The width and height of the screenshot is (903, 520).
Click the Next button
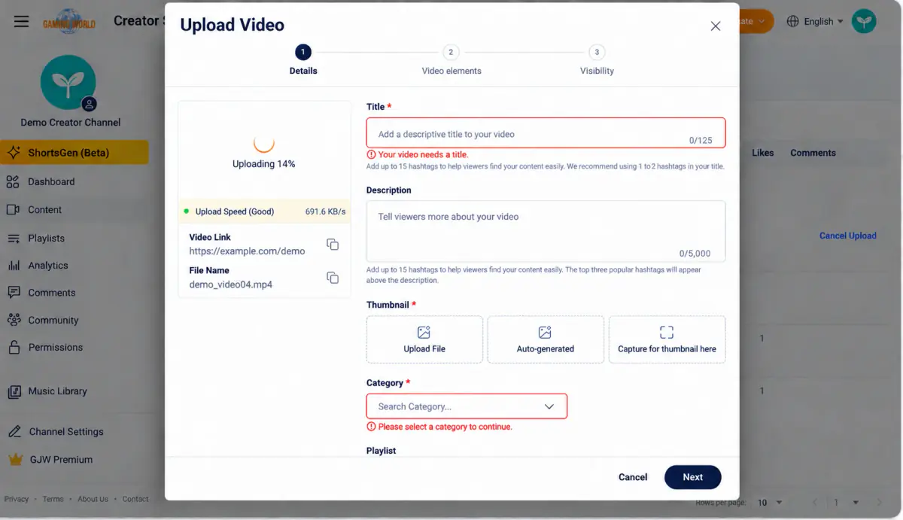pos(693,477)
